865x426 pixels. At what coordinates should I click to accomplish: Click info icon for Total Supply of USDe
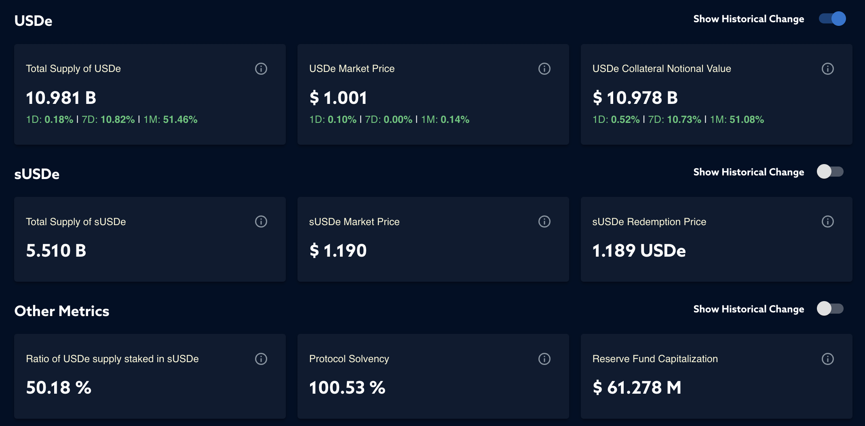pyautogui.click(x=261, y=69)
